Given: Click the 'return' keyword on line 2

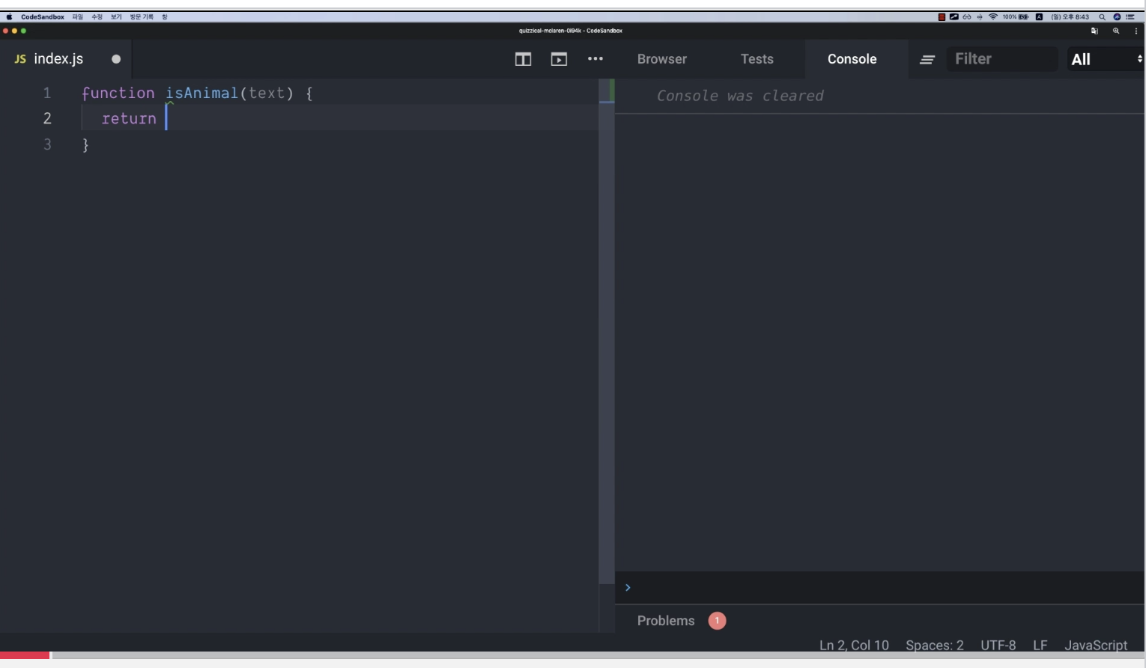Looking at the screenshot, I should pos(129,118).
